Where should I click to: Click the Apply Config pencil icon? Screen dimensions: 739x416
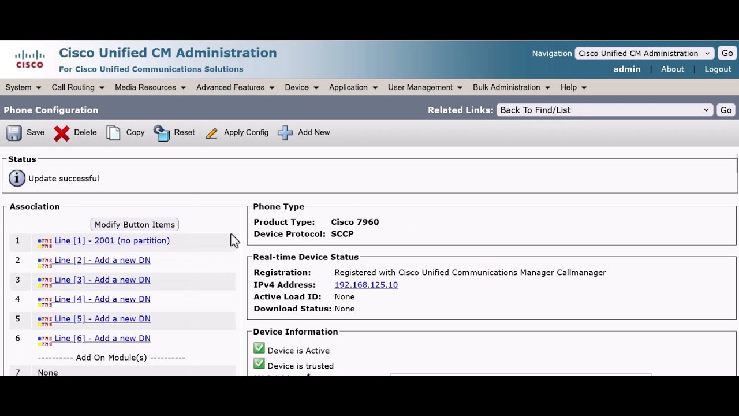click(212, 133)
